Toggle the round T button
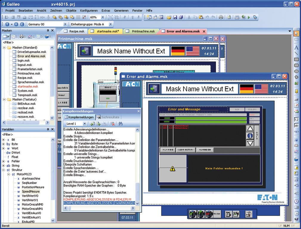301x229 pixels. 7,24
